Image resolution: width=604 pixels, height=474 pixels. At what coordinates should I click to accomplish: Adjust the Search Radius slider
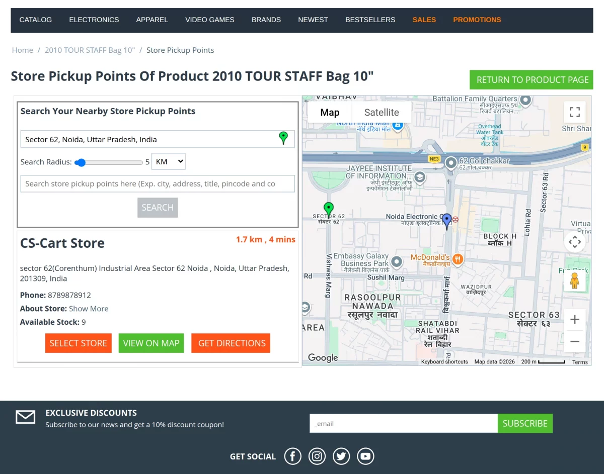(109, 162)
